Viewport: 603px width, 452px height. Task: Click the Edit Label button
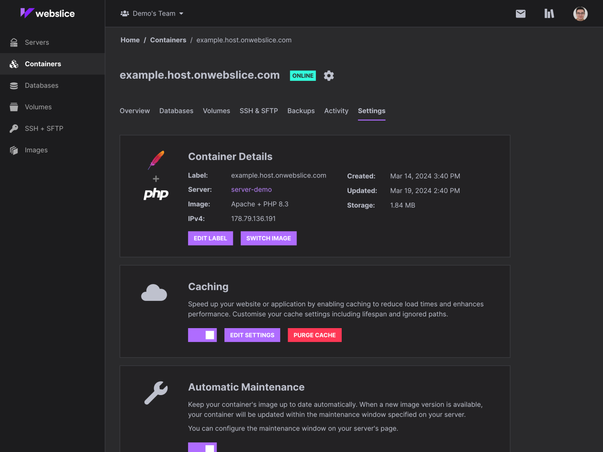pos(210,238)
